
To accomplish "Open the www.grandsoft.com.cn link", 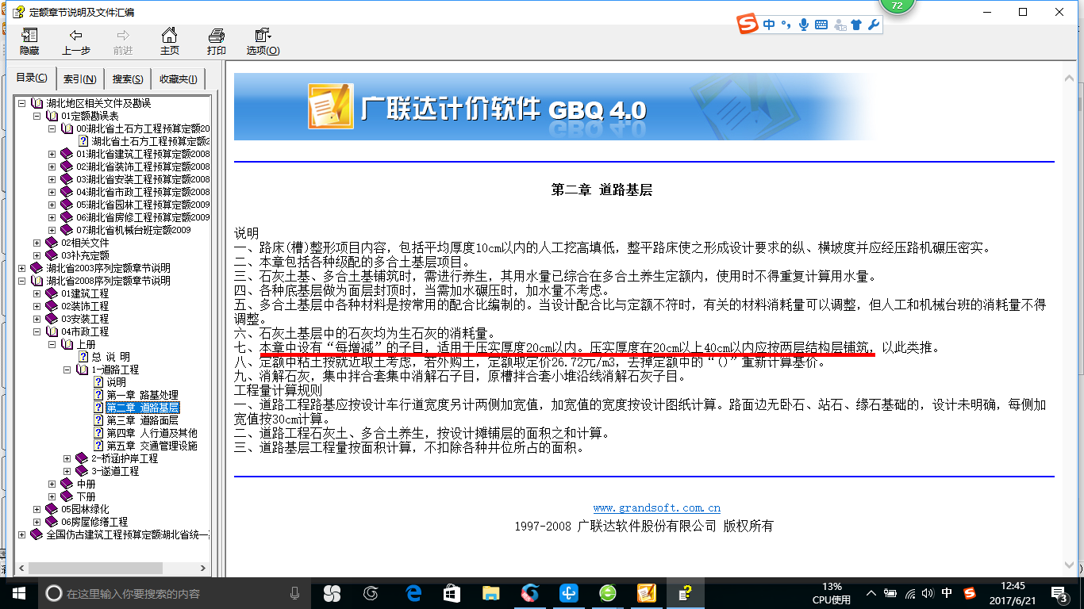I will point(657,507).
